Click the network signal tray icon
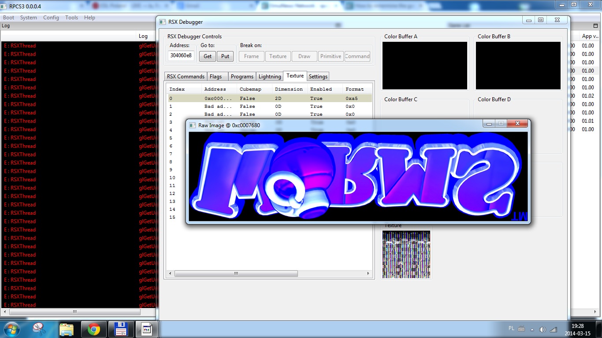Screen dimensions: 602x338 pos(554,330)
